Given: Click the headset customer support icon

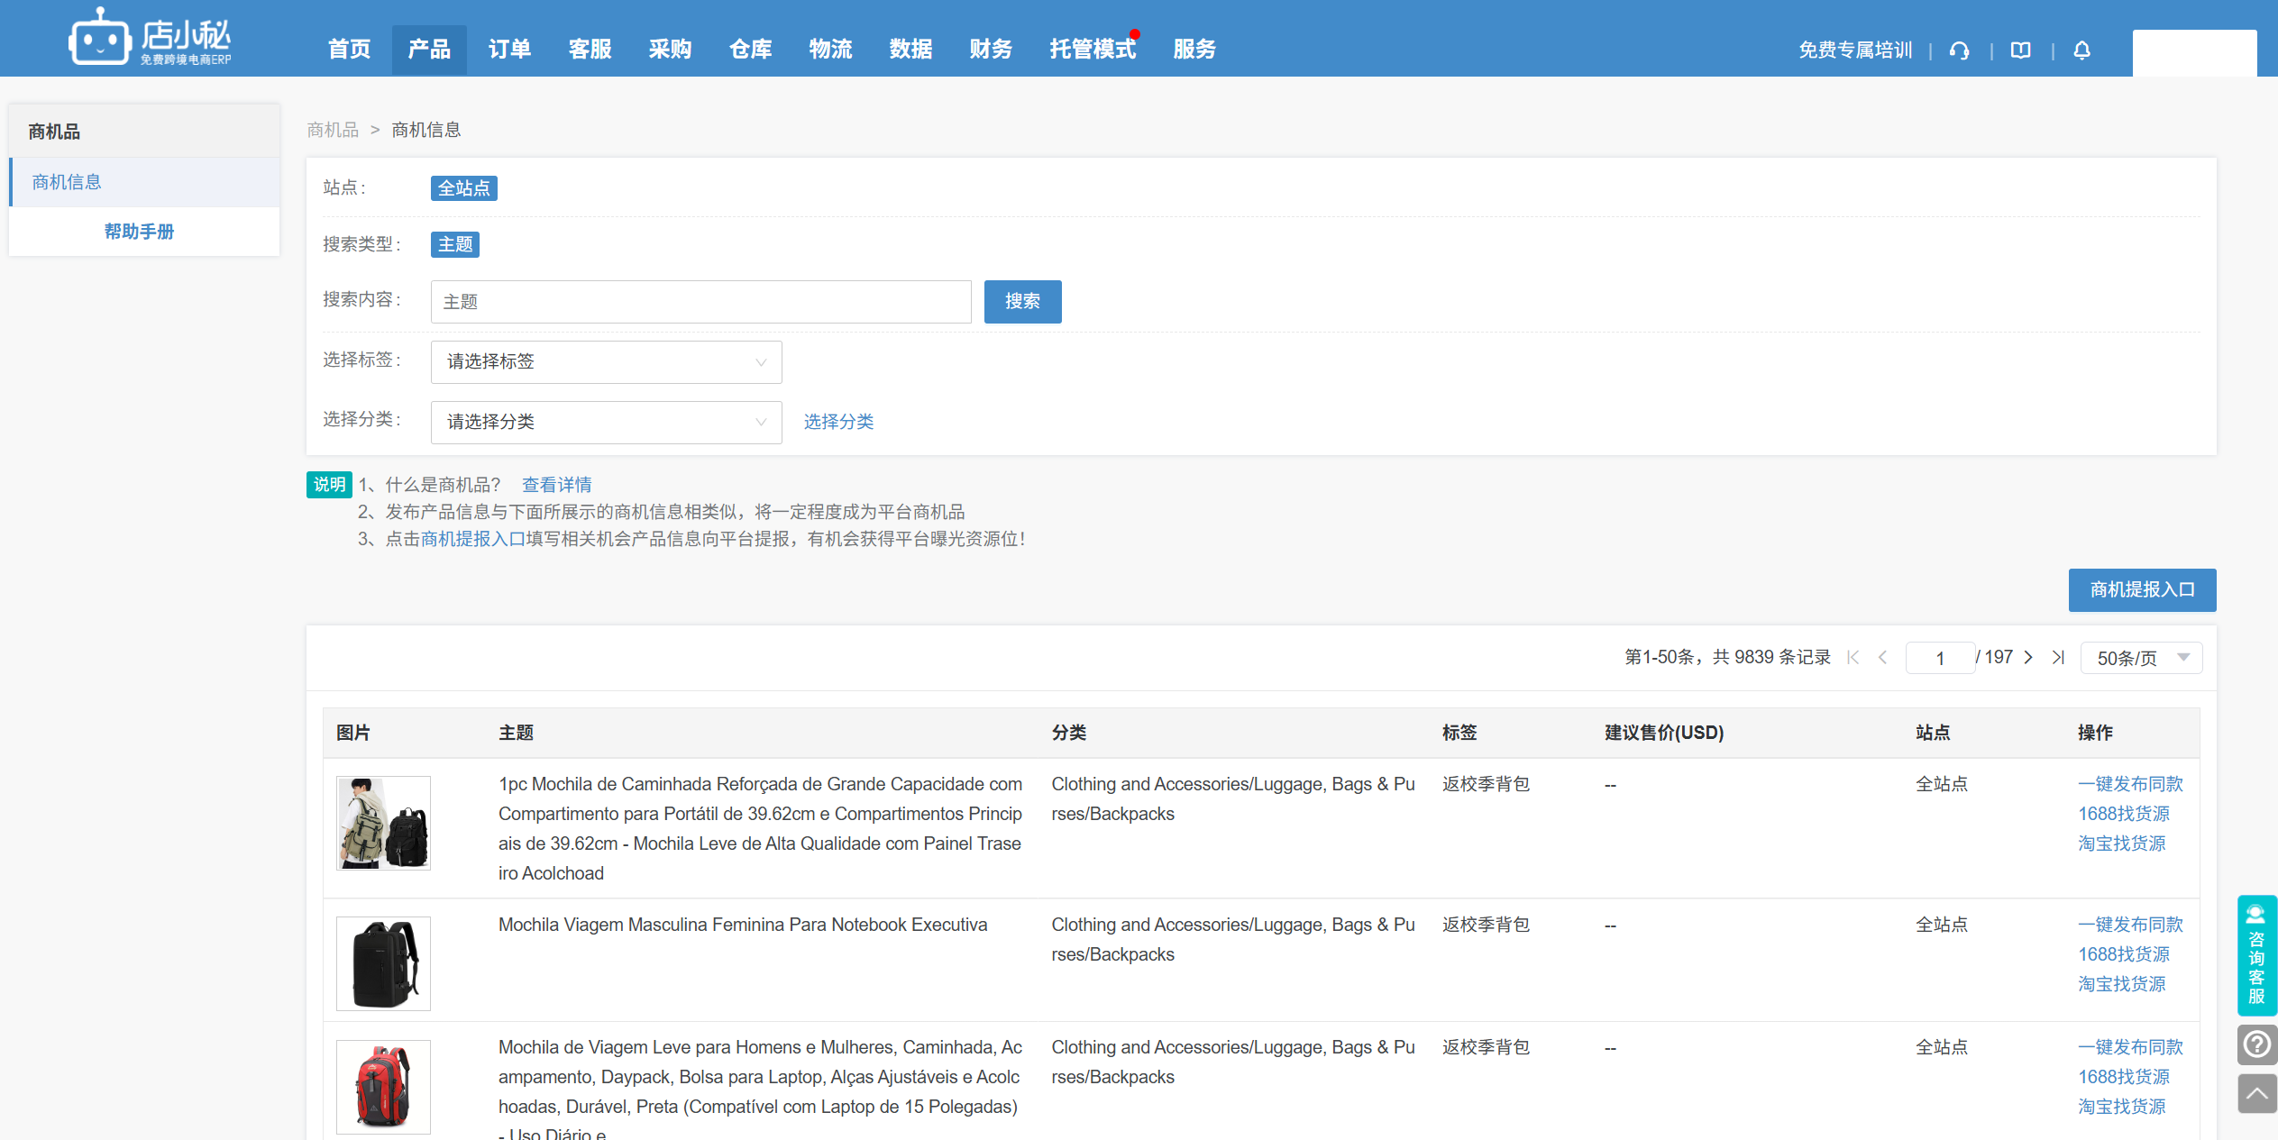Looking at the screenshot, I should 1959,50.
